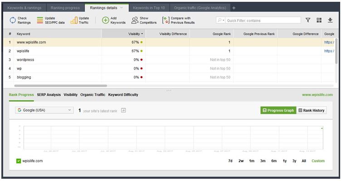Sort by the Keyword column header
This screenshot has width=342, height=181.
pyautogui.click(x=58, y=34)
